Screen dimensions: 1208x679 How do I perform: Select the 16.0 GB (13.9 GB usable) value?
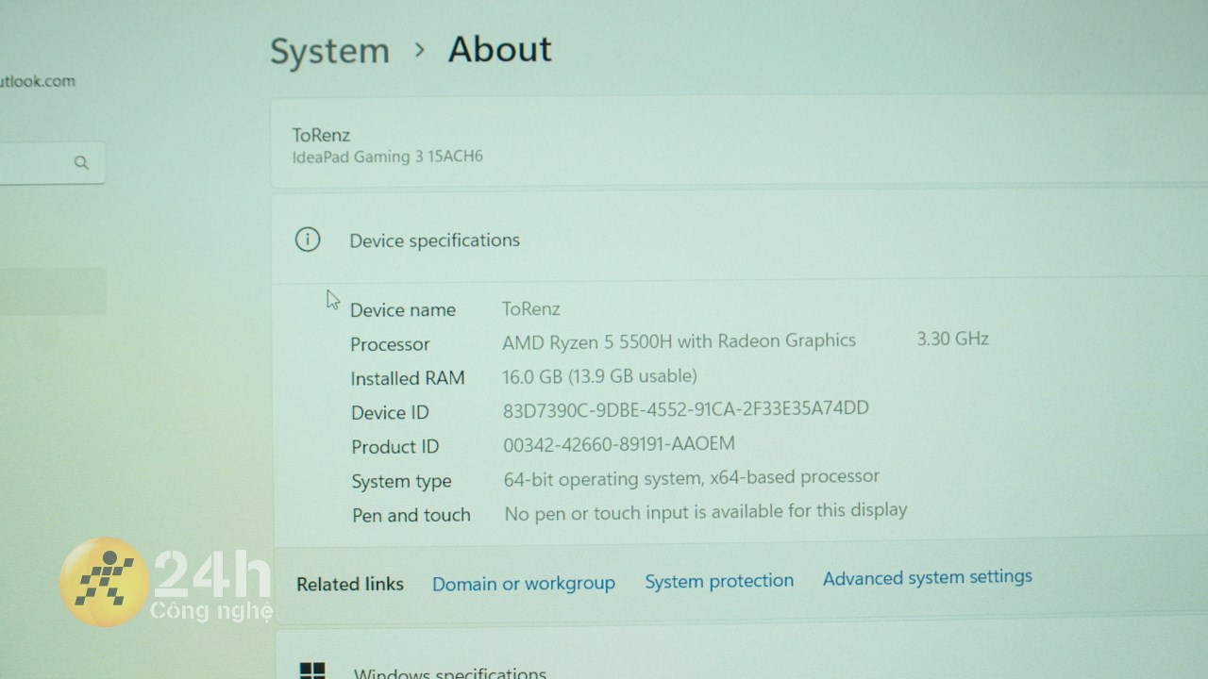[600, 376]
